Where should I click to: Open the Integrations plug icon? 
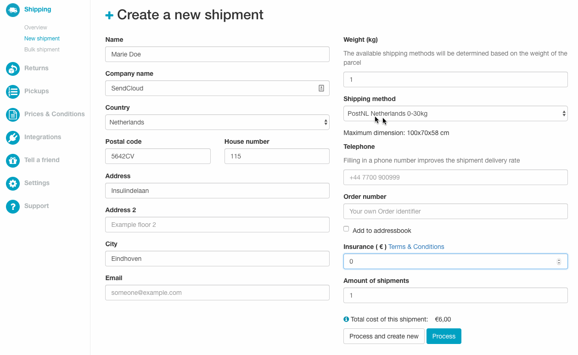tap(13, 137)
